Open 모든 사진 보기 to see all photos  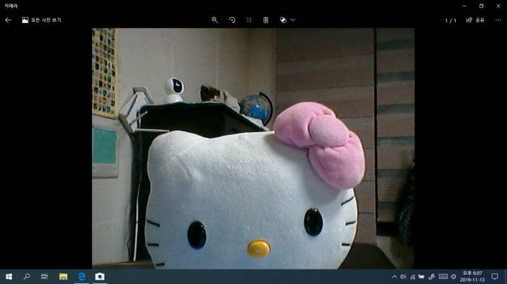(x=41, y=20)
